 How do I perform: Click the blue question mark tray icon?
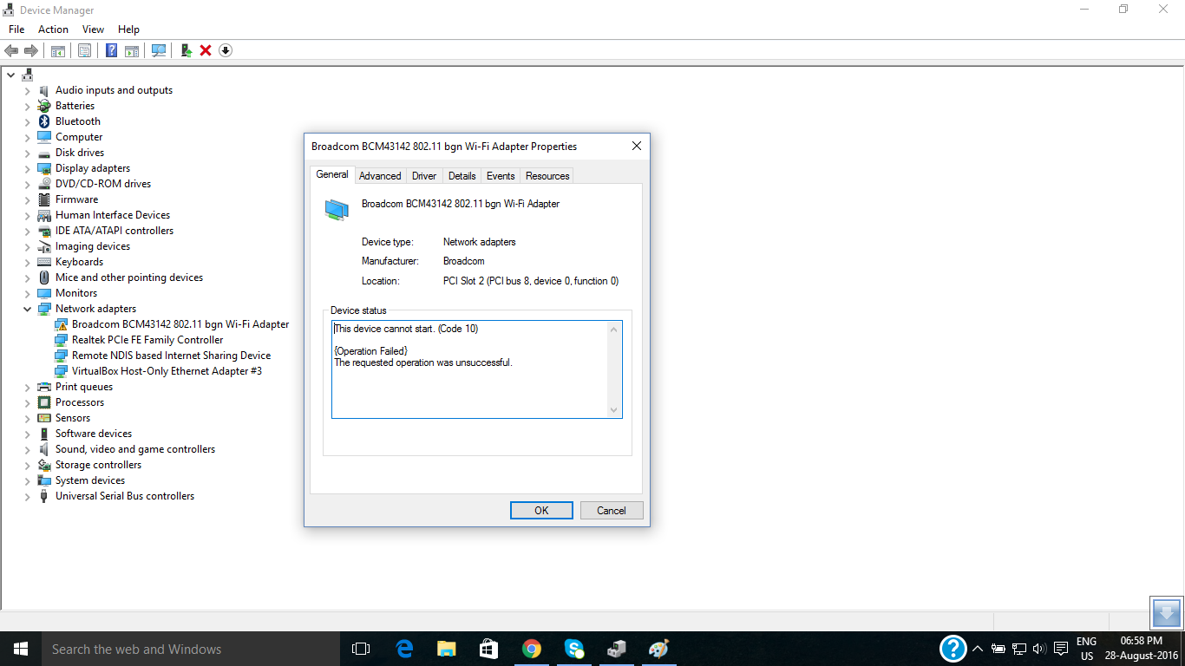tap(953, 649)
